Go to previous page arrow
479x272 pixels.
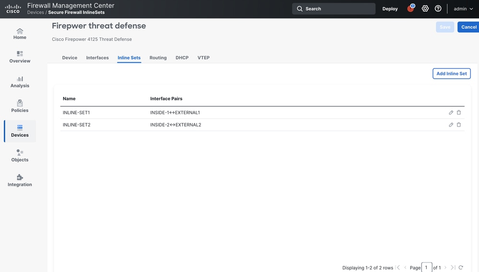[x=405, y=267]
